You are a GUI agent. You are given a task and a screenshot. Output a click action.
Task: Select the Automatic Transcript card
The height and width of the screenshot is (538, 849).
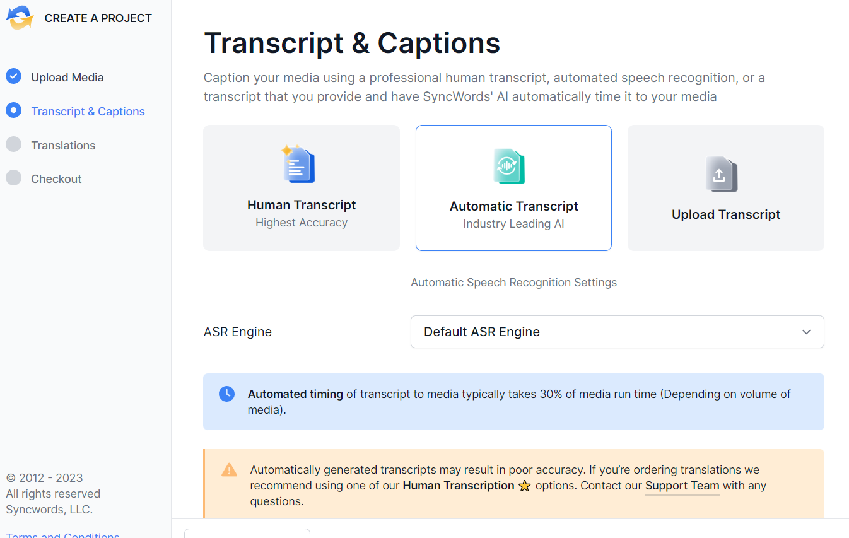pyautogui.click(x=513, y=188)
